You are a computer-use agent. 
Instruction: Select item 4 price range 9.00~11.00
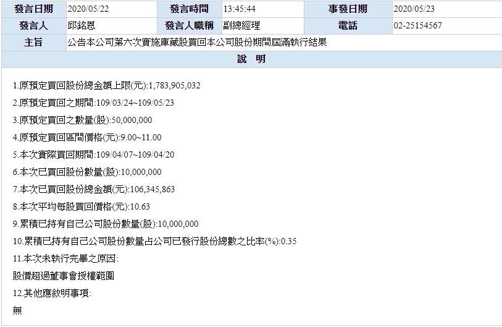(x=141, y=137)
